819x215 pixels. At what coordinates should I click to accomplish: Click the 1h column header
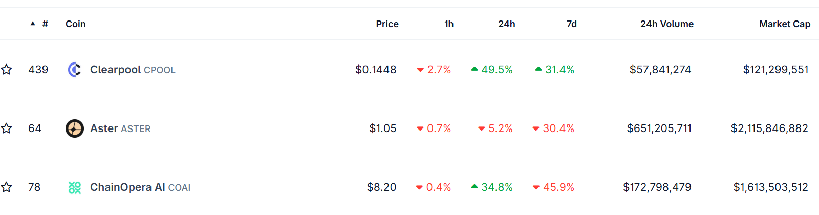pos(449,24)
